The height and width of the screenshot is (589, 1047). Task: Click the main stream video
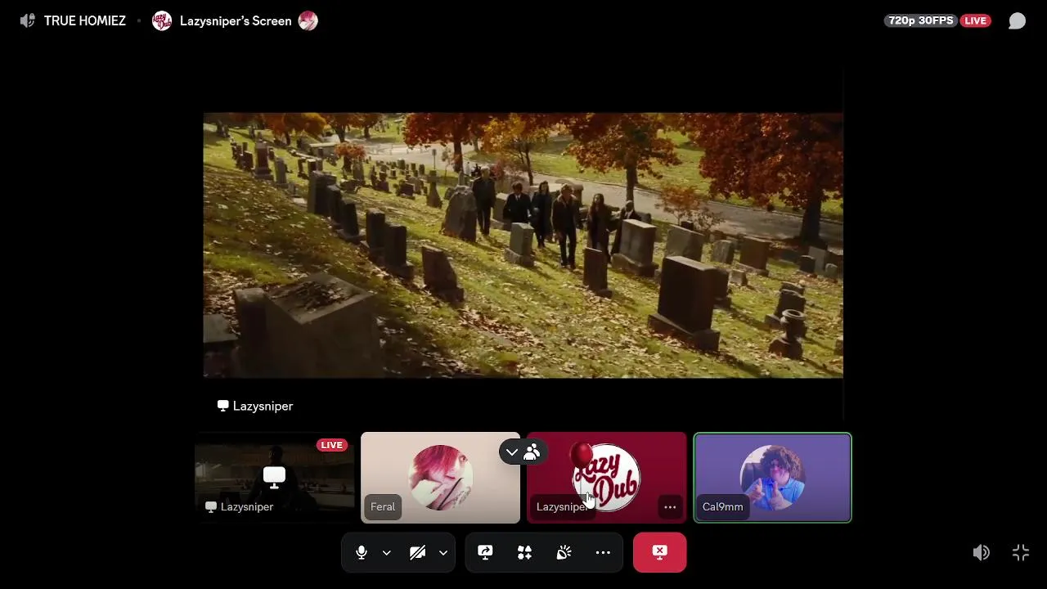click(523, 245)
